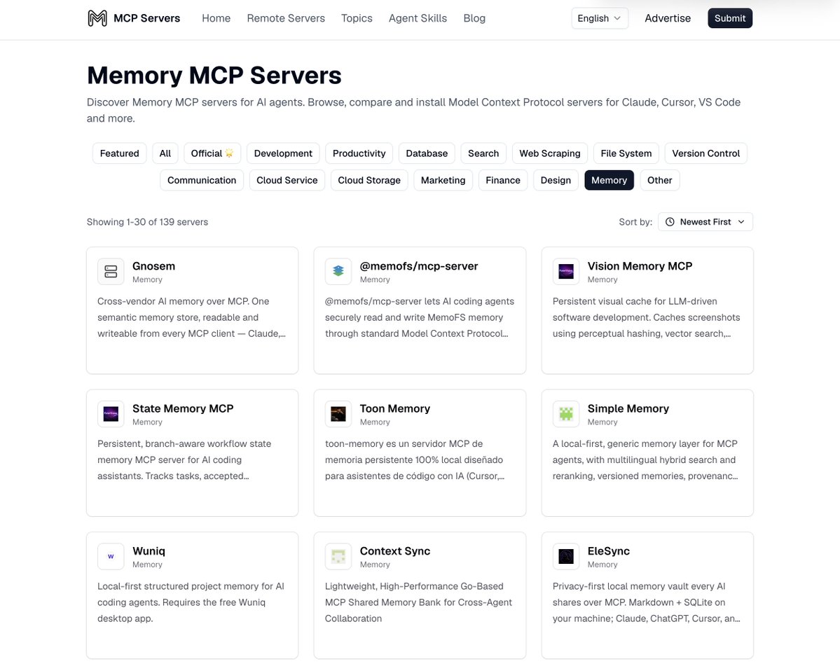
Task: Select the Featured category filter
Action: (119, 153)
